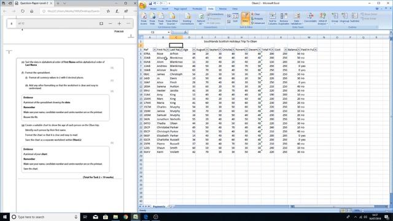Click the Consolidate tool
This screenshot has width=393, height=221.
pyautogui.click(x=310, y=18)
